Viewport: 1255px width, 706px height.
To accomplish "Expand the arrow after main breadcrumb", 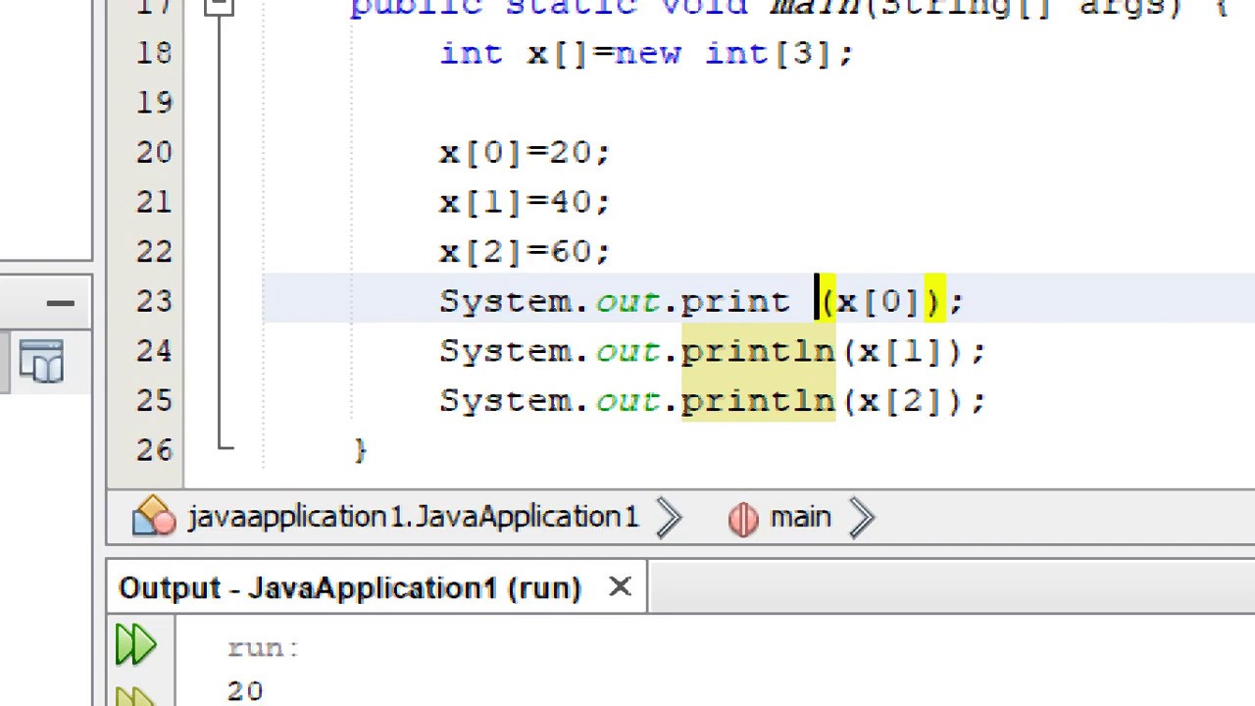I will pos(862,518).
